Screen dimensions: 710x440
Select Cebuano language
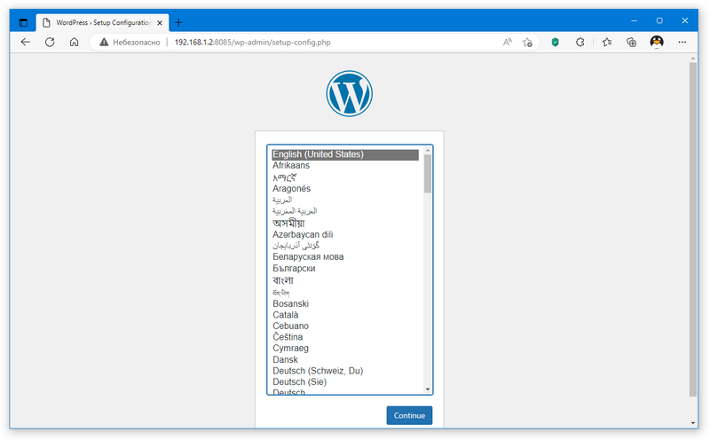tap(345, 326)
